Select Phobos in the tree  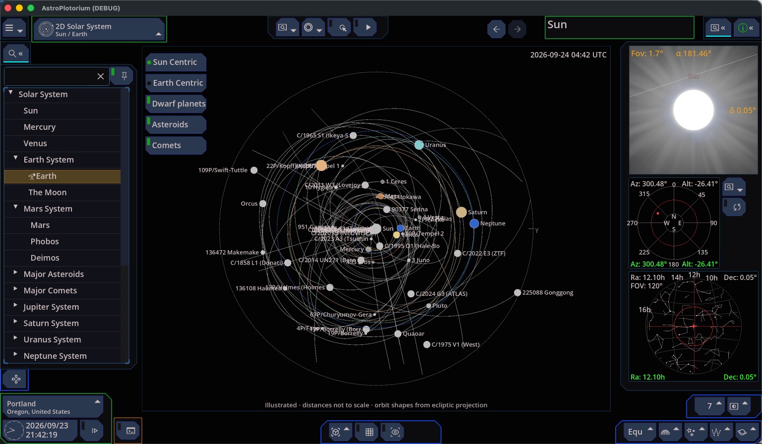63,241
